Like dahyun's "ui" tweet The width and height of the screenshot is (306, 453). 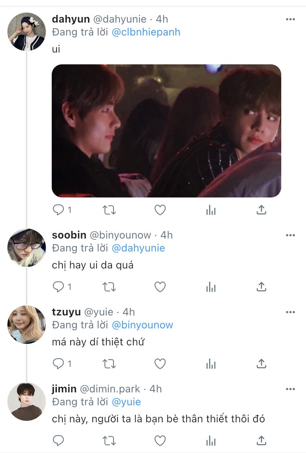[160, 210]
